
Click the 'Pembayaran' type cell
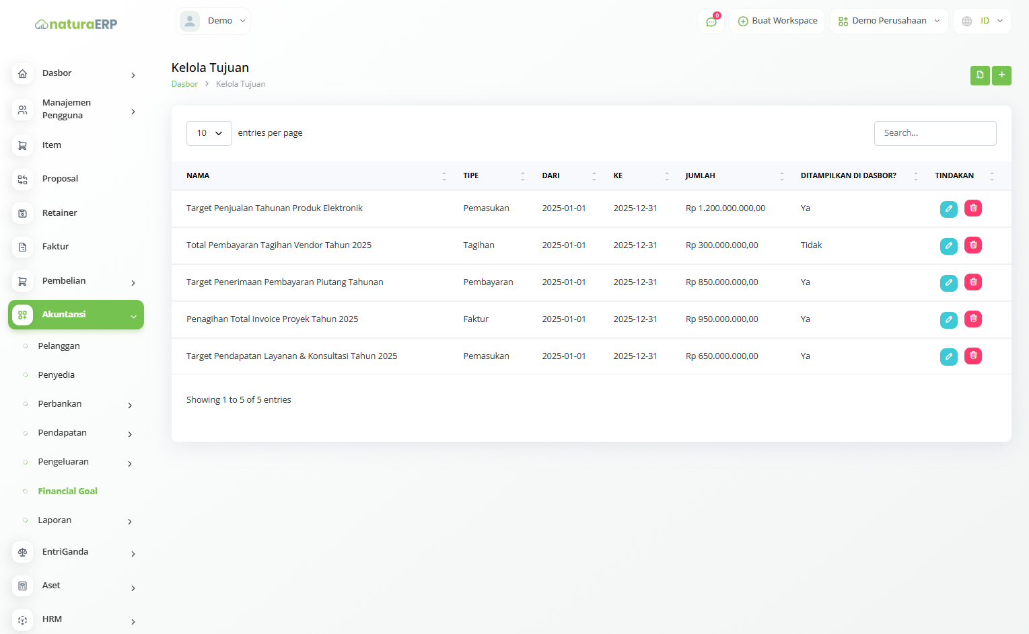pos(488,282)
